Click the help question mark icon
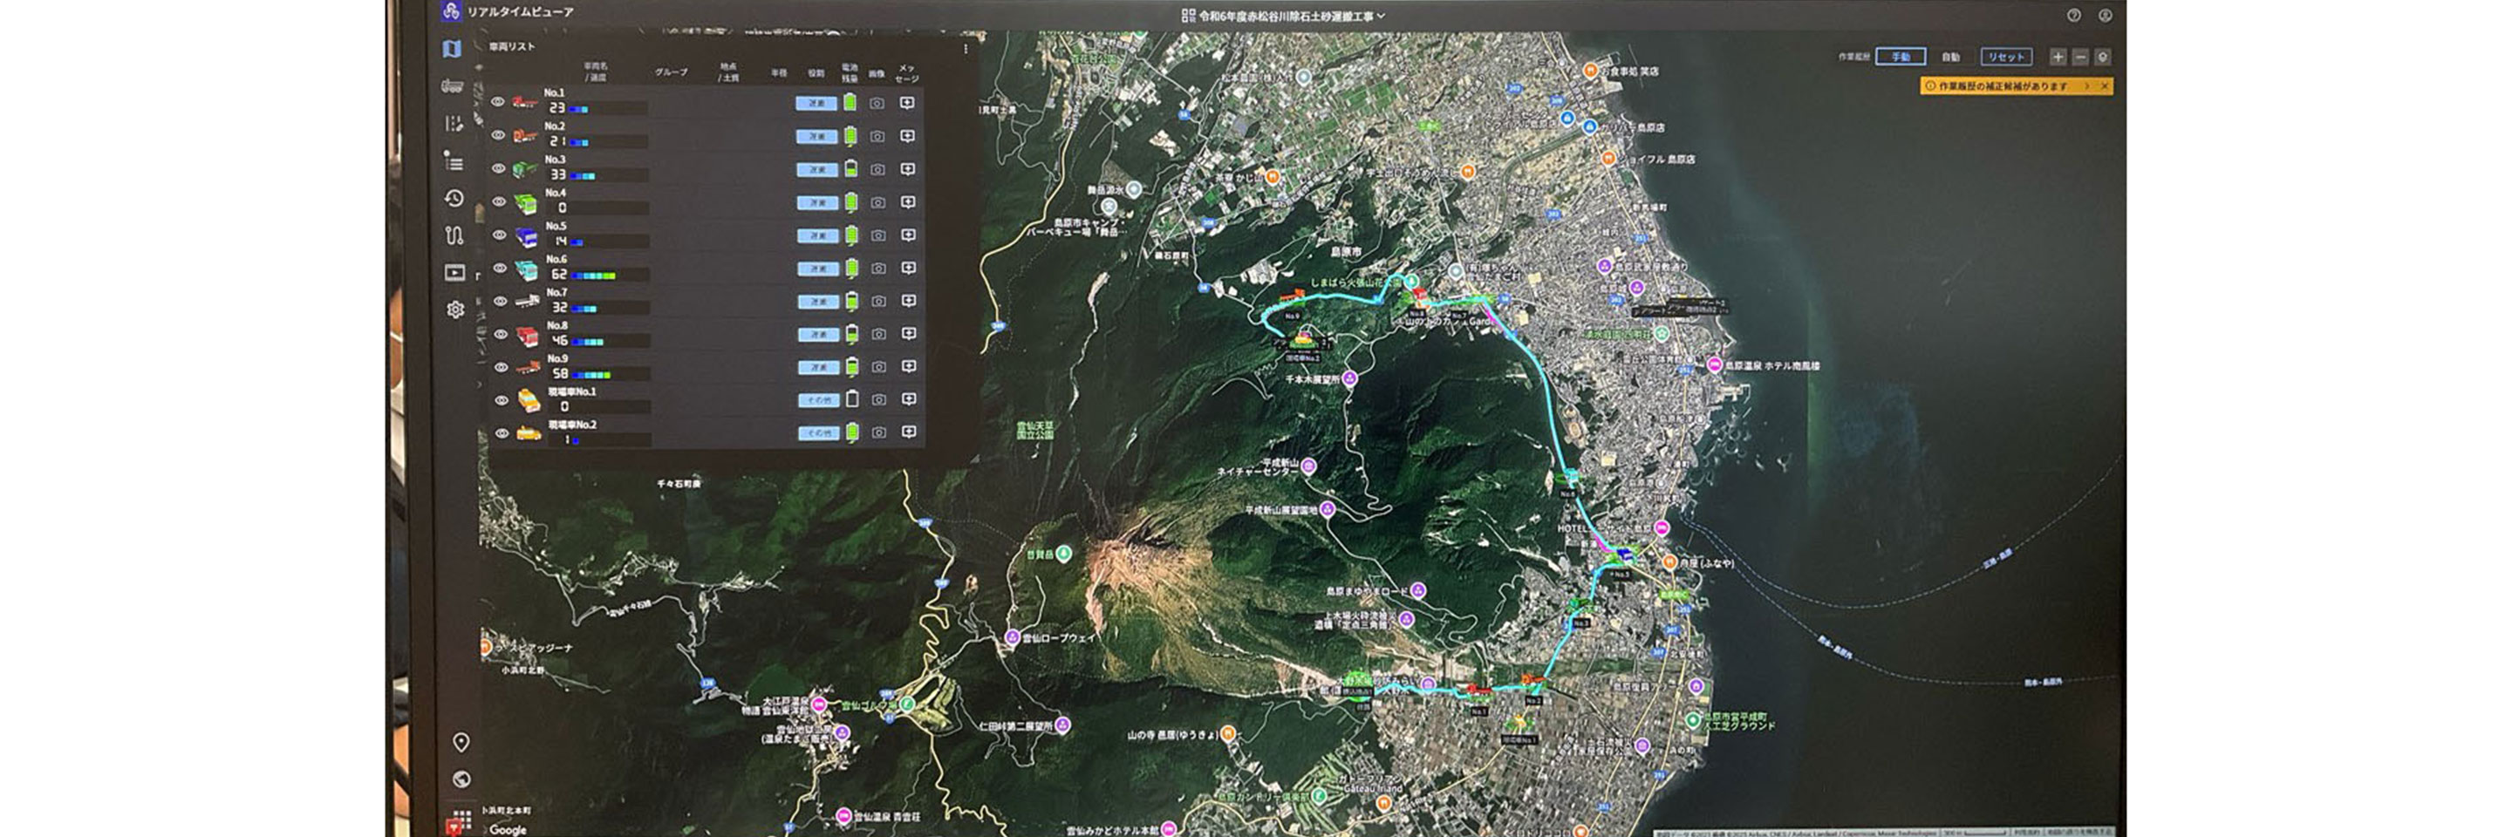This screenshot has width=2512, height=837. (x=2074, y=16)
